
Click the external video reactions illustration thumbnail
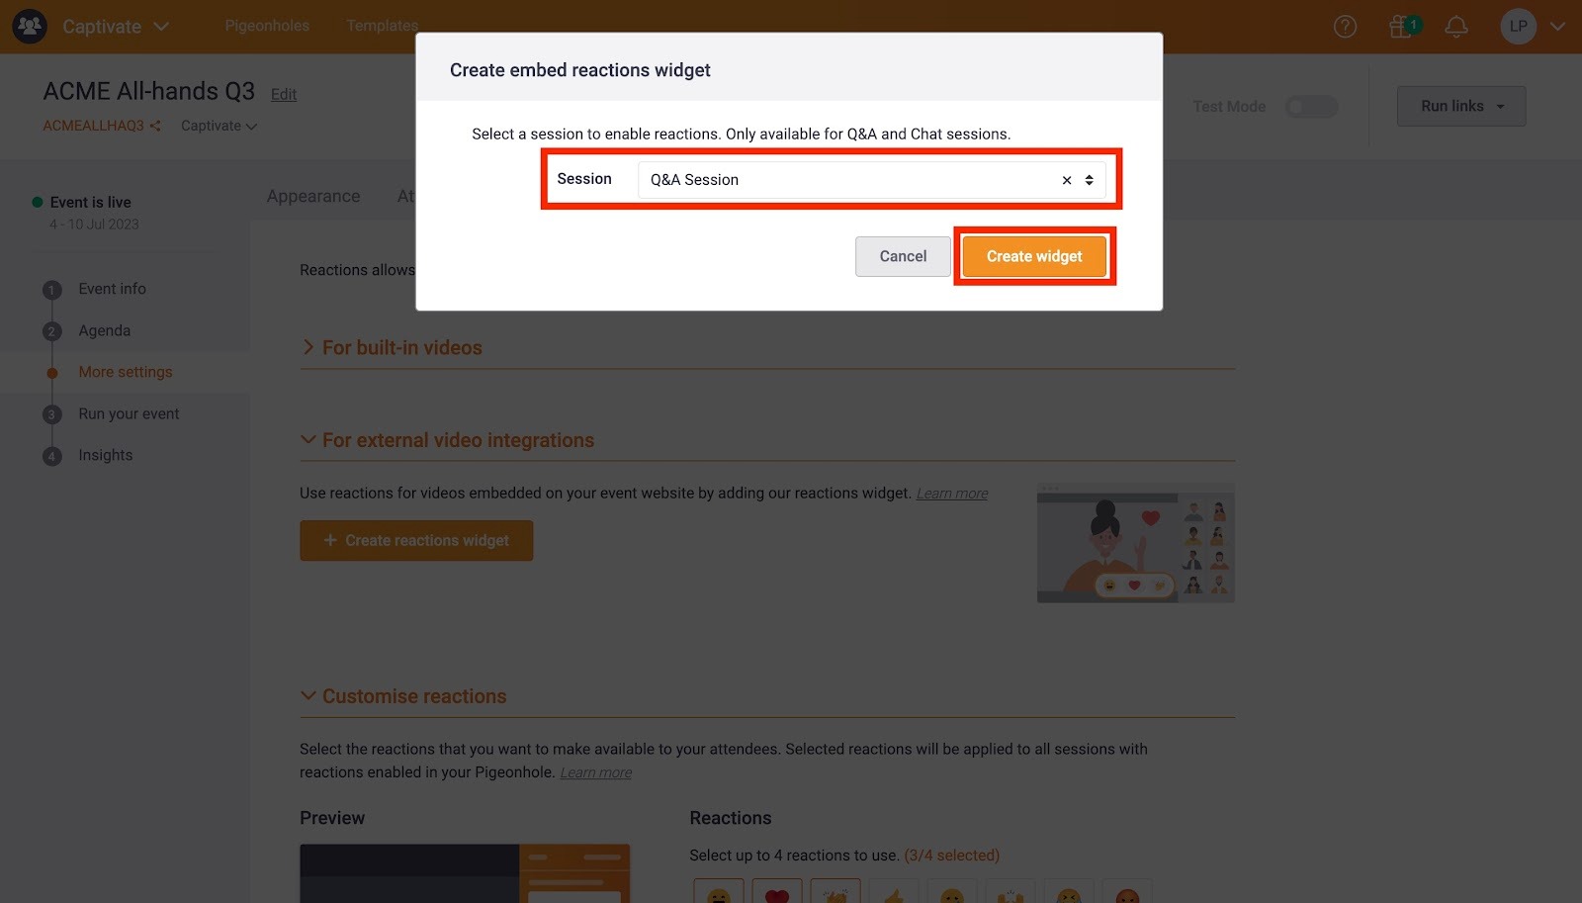(1136, 543)
